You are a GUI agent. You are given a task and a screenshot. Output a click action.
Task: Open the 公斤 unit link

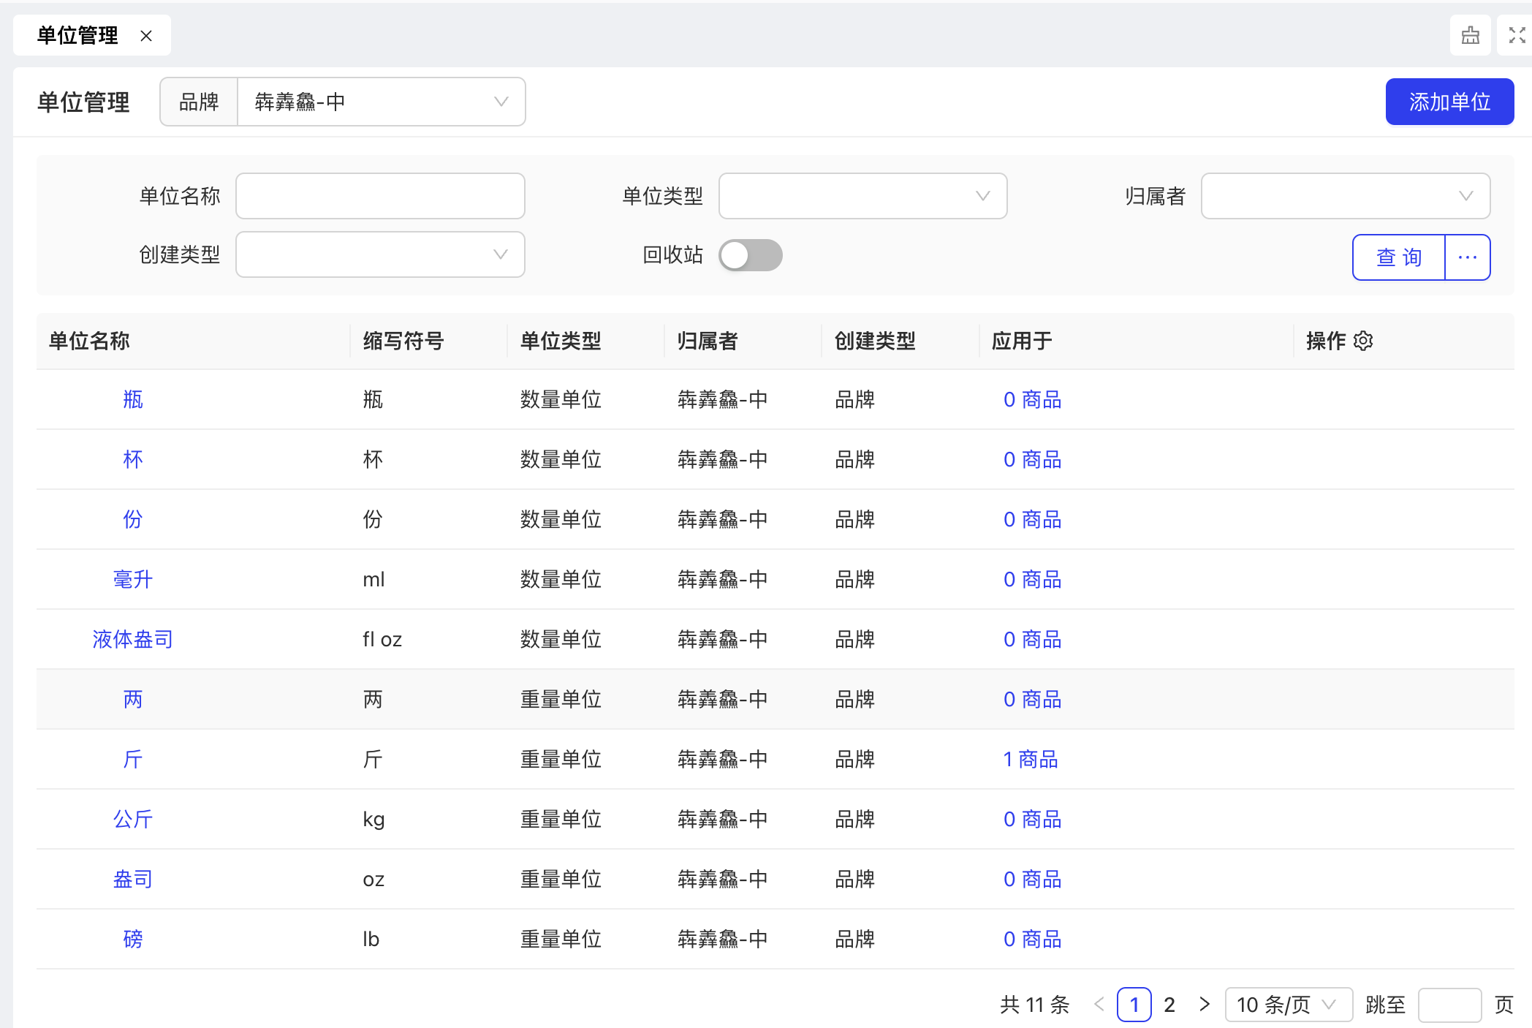pyautogui.click(x=133, y=819)
